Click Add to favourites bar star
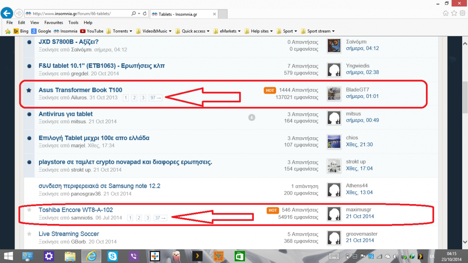The width and height of the screenshot is (468, 263). tap(8, 31)
